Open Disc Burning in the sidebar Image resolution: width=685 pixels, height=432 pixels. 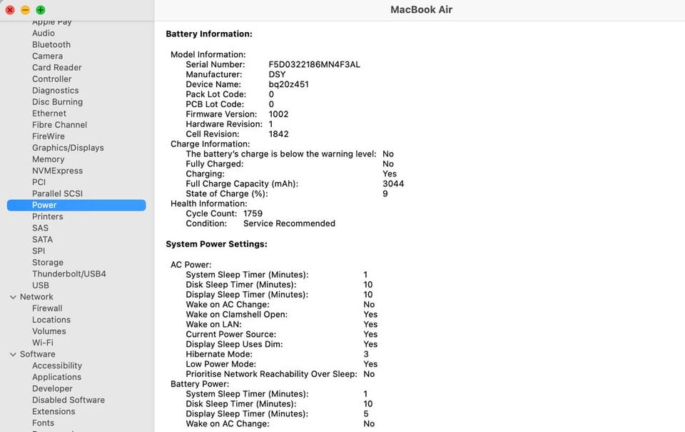tap(57, 102)
